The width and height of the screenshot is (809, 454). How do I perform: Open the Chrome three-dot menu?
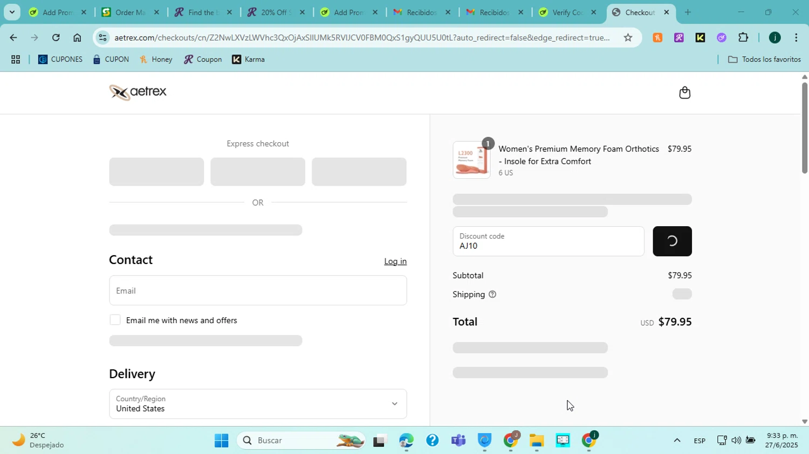[796, 37]
